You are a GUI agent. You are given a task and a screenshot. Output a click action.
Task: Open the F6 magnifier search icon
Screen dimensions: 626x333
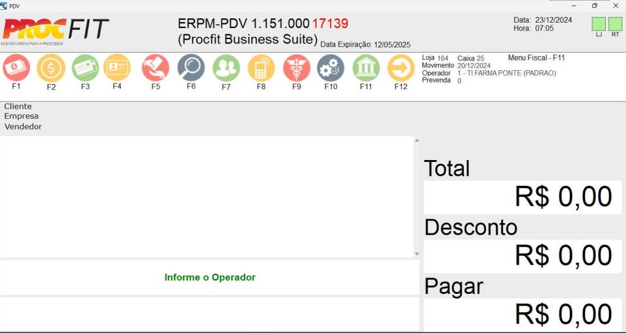tap(191, 67)
